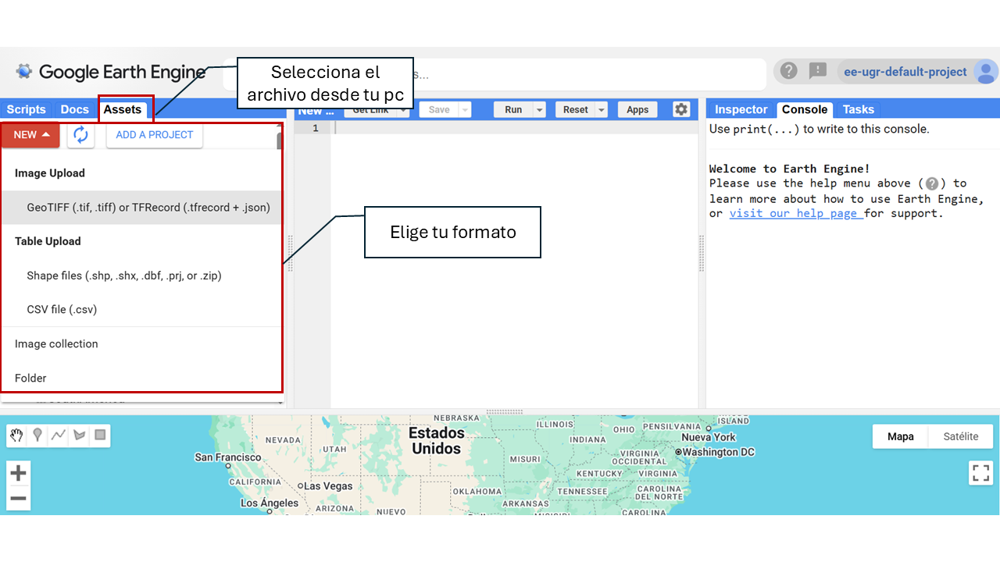1000x562 pixels.
Task: Select the draw line map tool
Action: (58, 436)
